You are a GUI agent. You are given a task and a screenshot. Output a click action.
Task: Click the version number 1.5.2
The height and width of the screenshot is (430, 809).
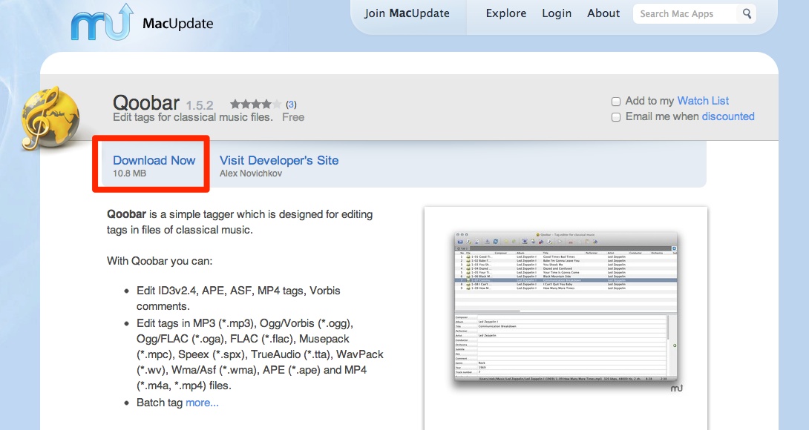coord(200,106)
